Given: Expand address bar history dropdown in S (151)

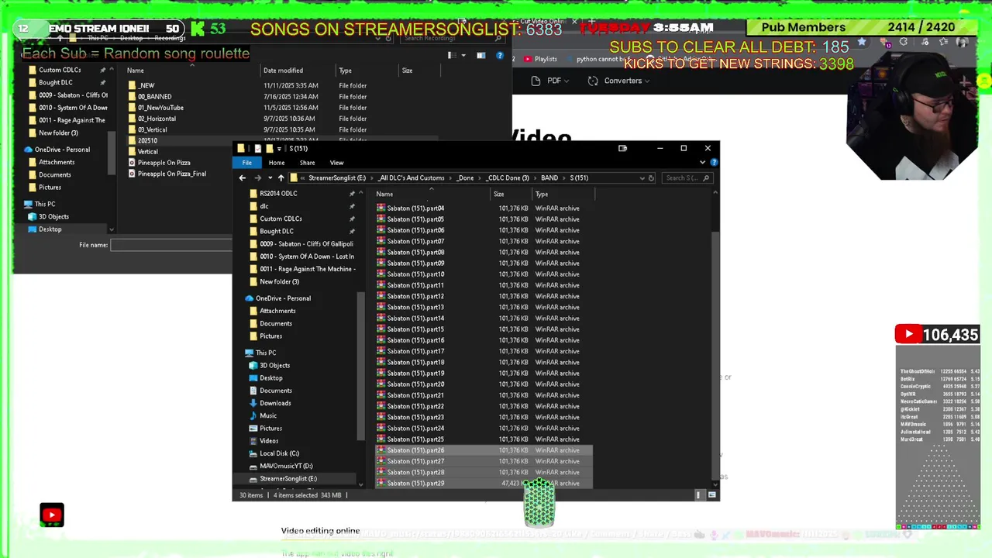Looking at the screenshot, I should coord(642,178).
